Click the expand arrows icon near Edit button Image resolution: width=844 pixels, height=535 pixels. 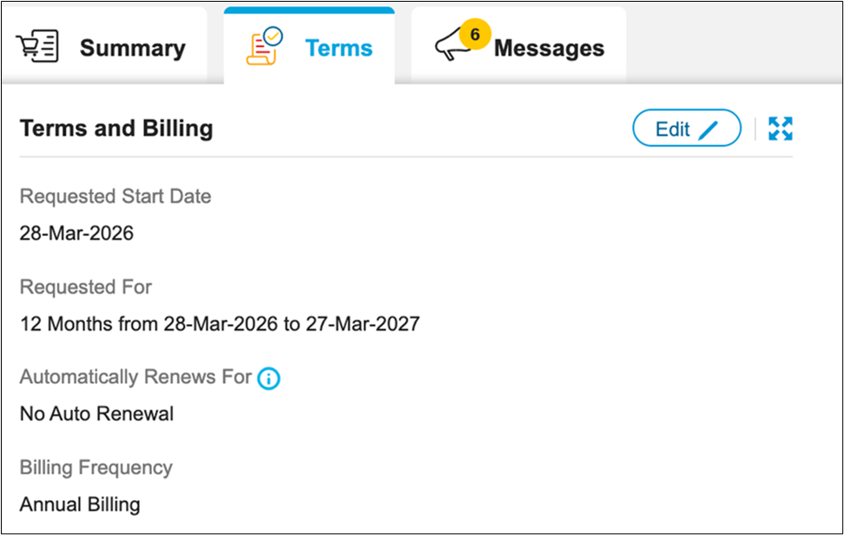coord(779,128)
